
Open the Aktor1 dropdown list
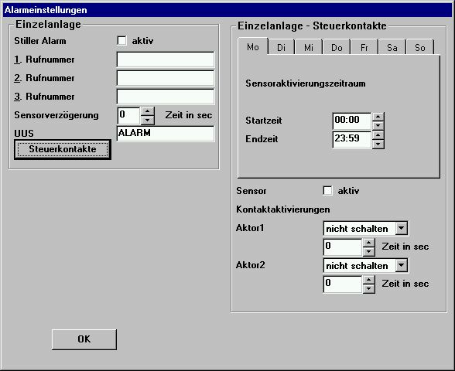401,229
